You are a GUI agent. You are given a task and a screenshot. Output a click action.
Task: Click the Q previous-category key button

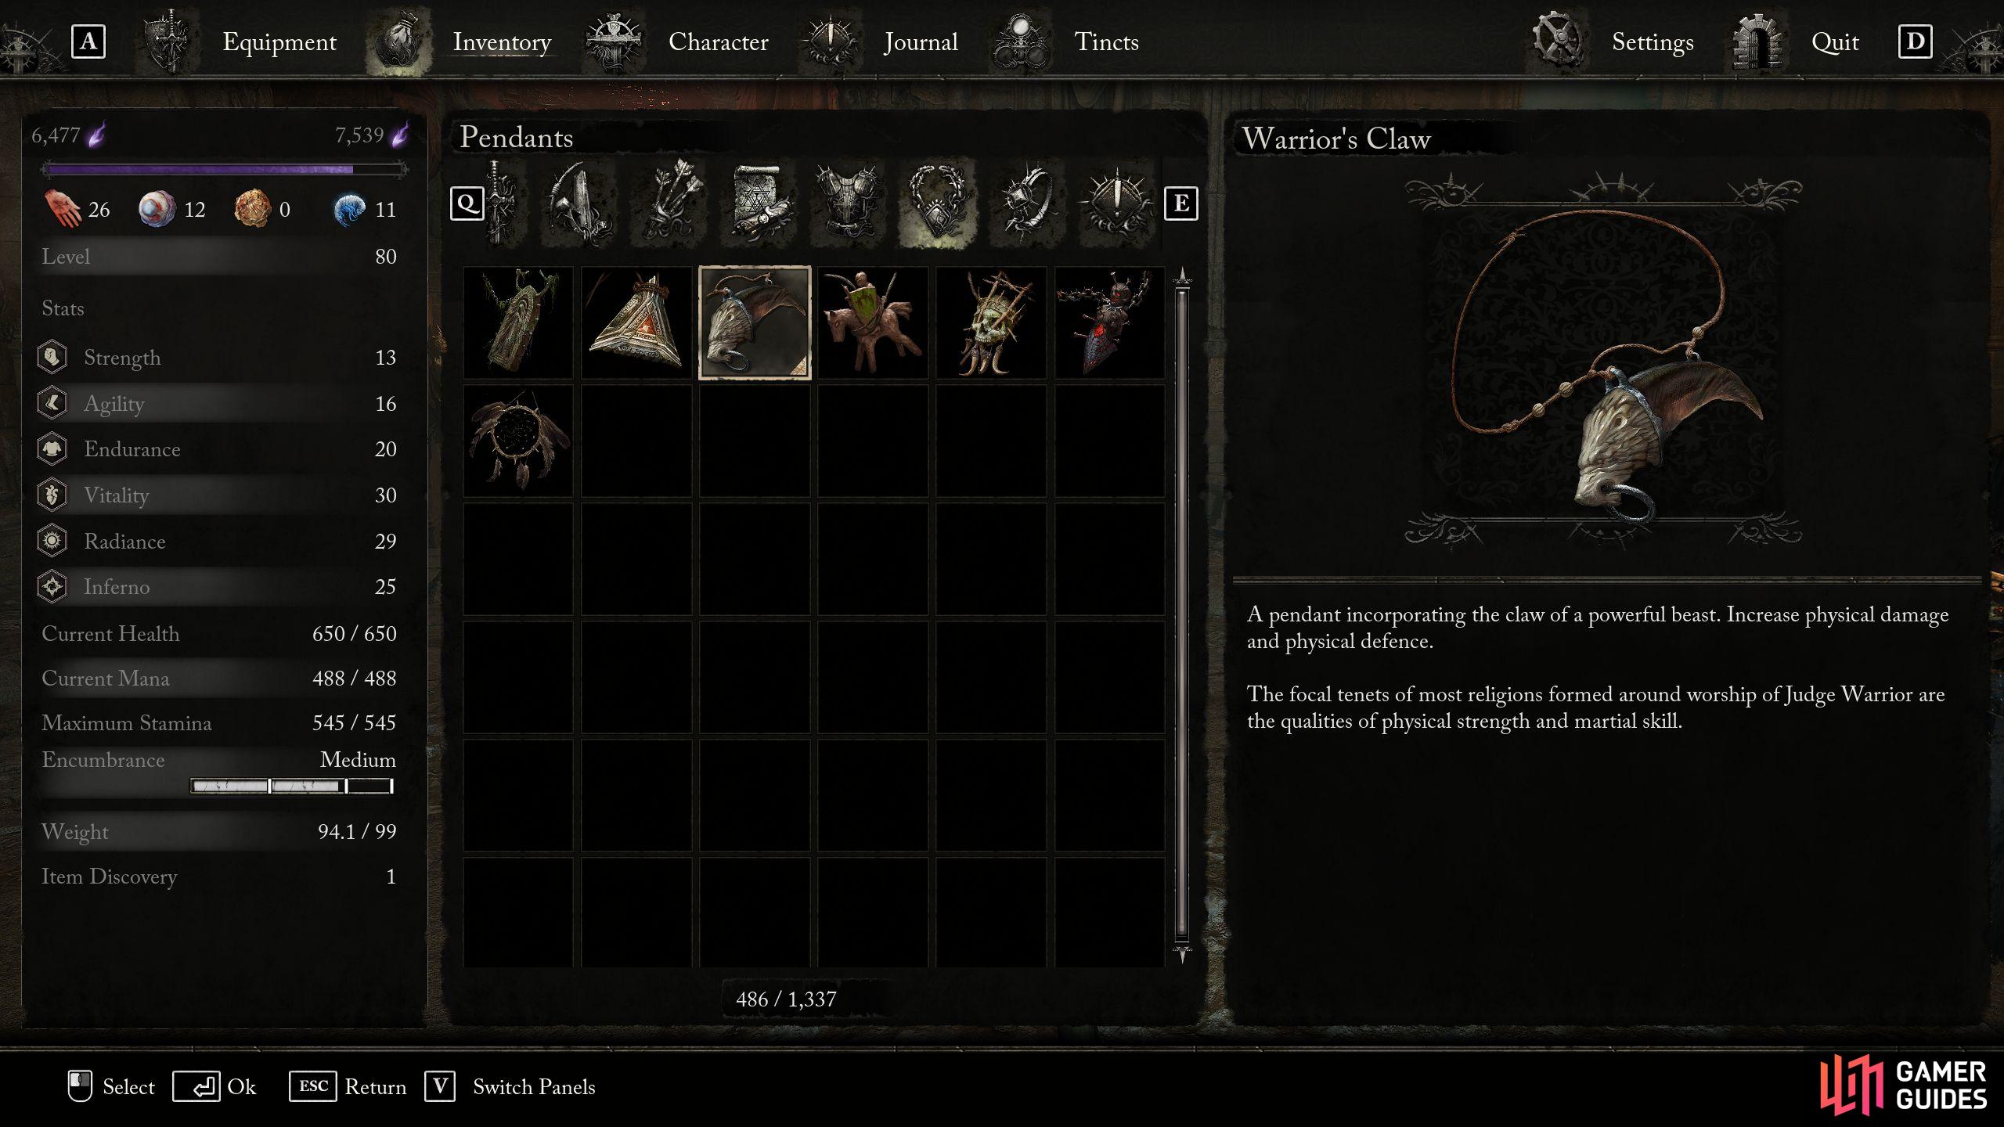(467, 203)
